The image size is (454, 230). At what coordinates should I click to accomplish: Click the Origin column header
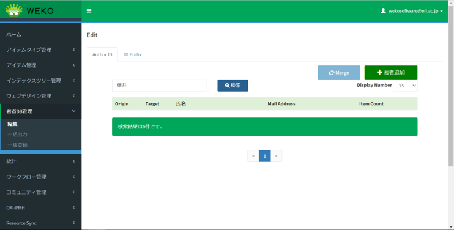[x=122, y=103]
